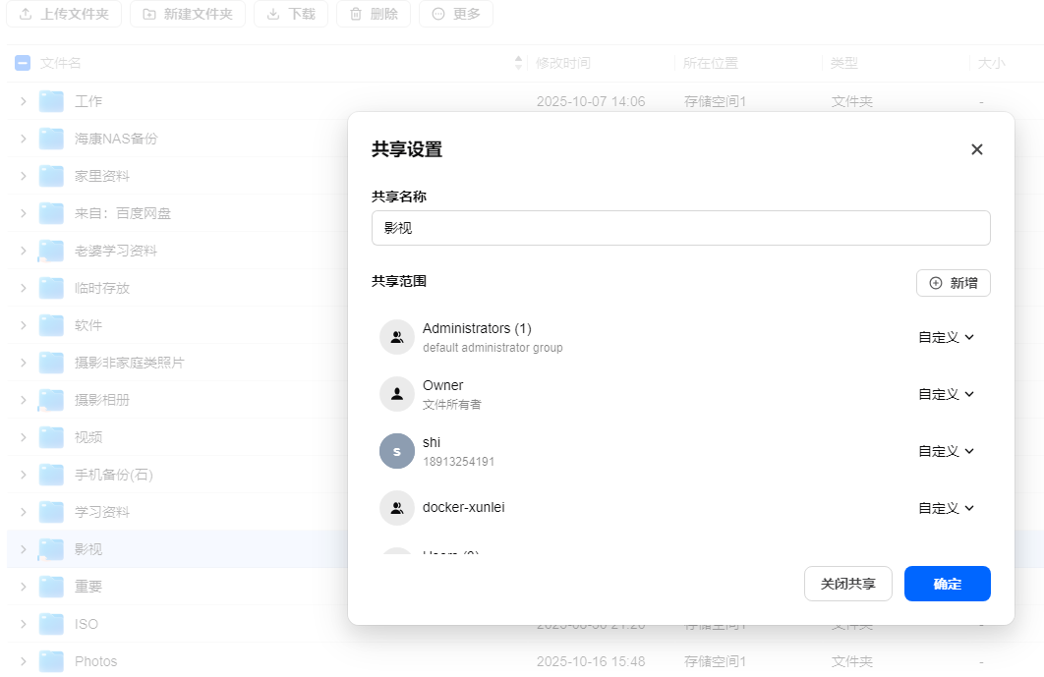Open permission dropdown for docker-xunlei
1044x677 pixels.
[x=946, y=509]
